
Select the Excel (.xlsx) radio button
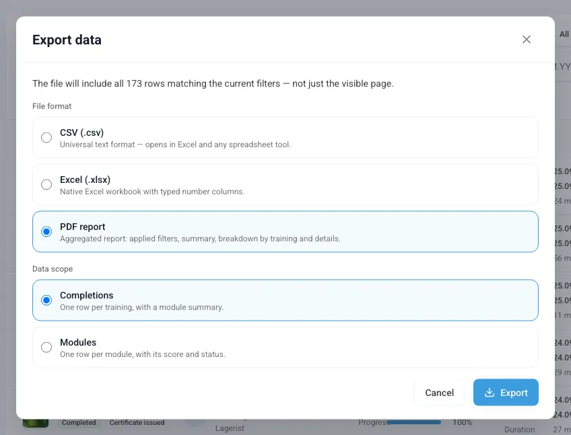point(46,184)
